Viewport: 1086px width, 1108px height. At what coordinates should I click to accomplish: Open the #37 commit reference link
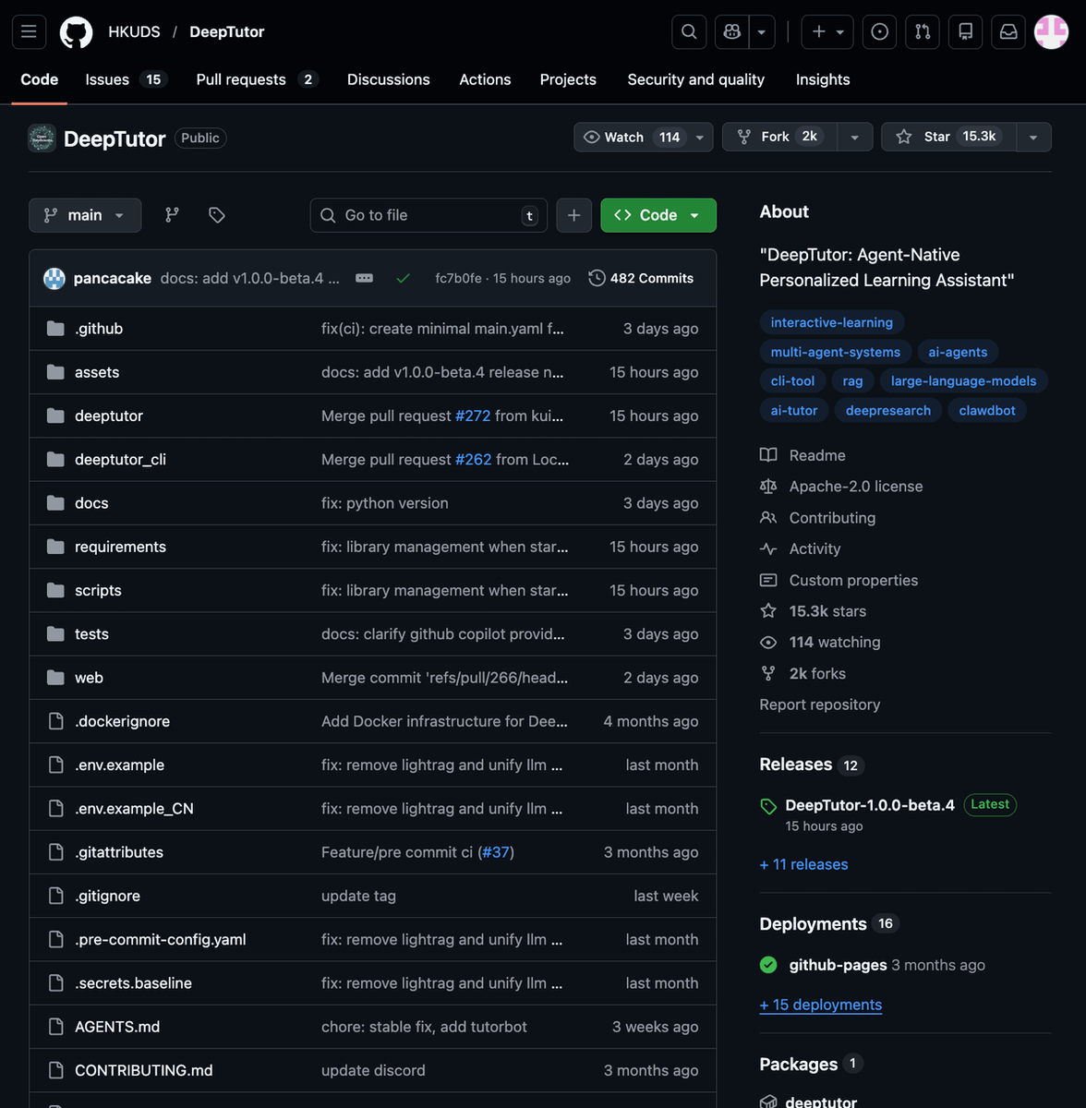point(496,852)
